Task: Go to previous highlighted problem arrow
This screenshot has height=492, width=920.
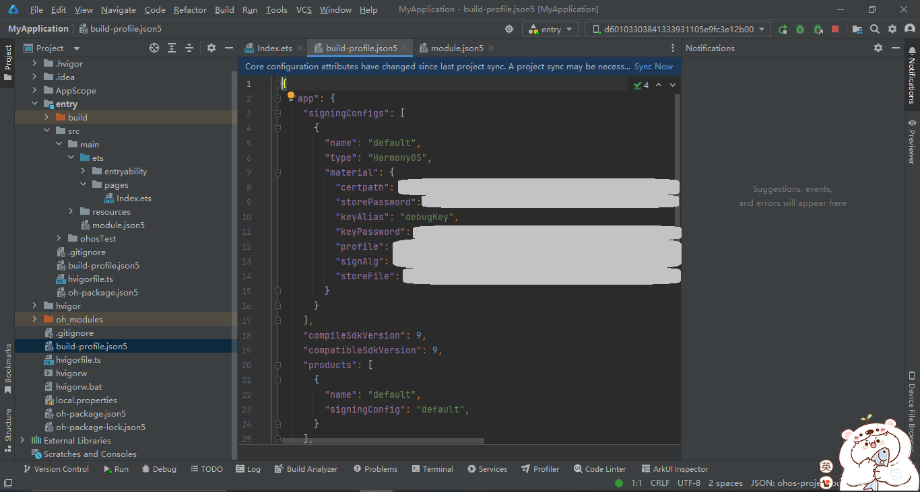Action: point(659,85)
